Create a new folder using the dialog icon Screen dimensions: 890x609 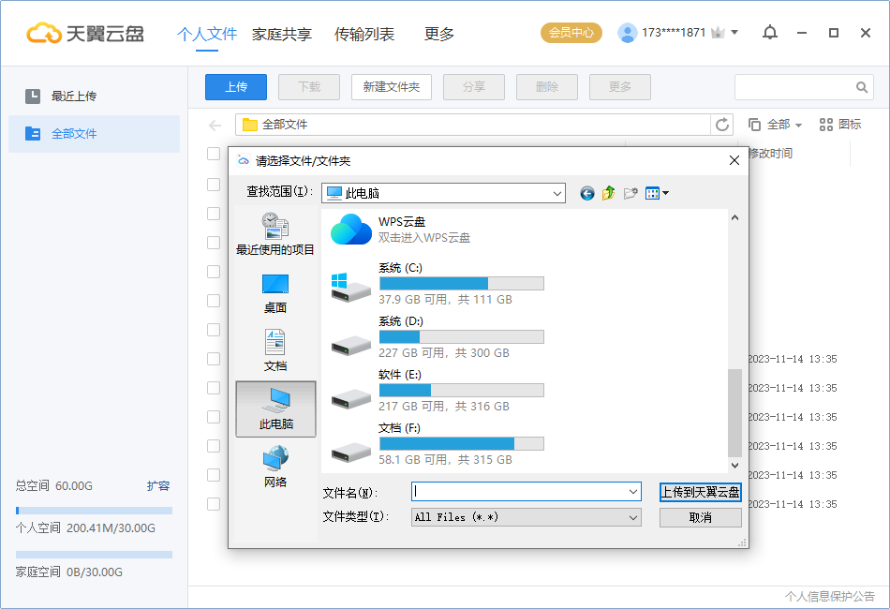coord(631,194)
